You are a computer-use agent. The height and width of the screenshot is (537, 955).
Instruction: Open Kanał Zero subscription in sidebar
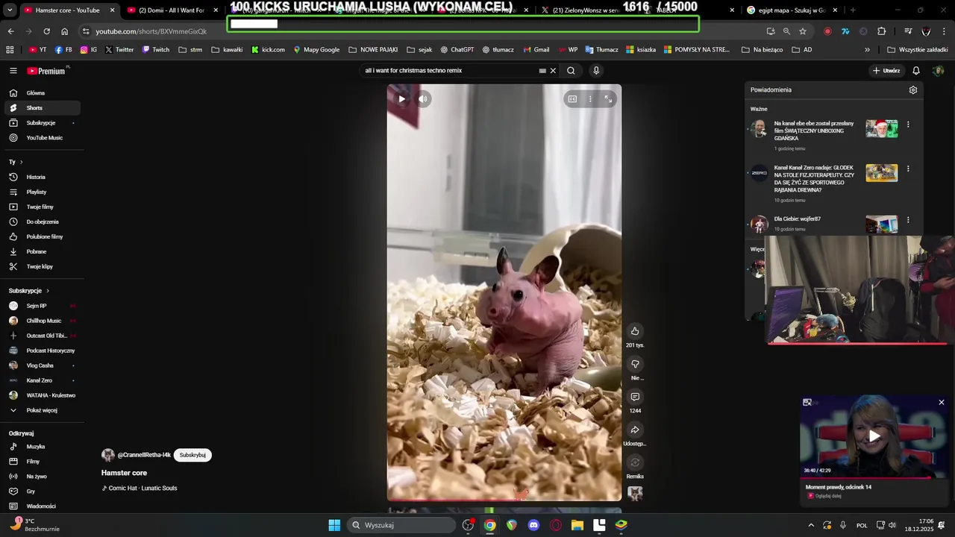point(43,380)
